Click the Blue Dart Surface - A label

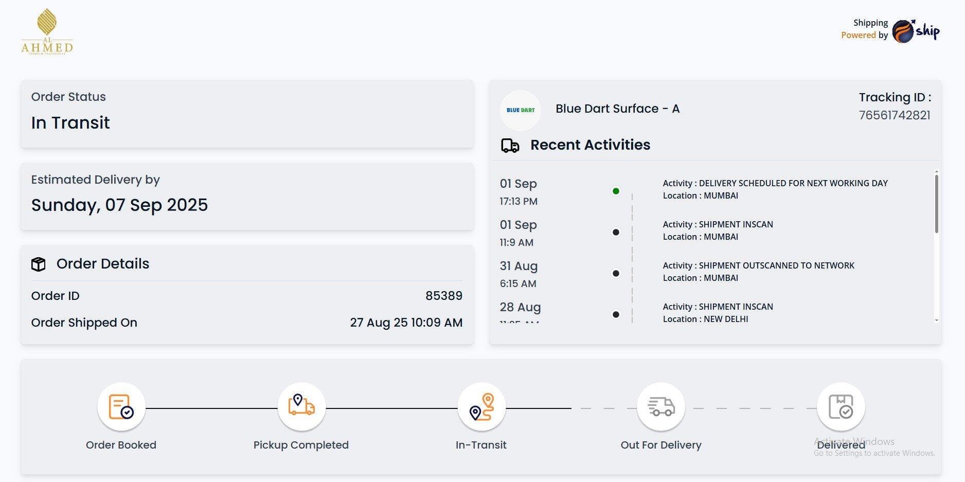[x=617, y=109]
